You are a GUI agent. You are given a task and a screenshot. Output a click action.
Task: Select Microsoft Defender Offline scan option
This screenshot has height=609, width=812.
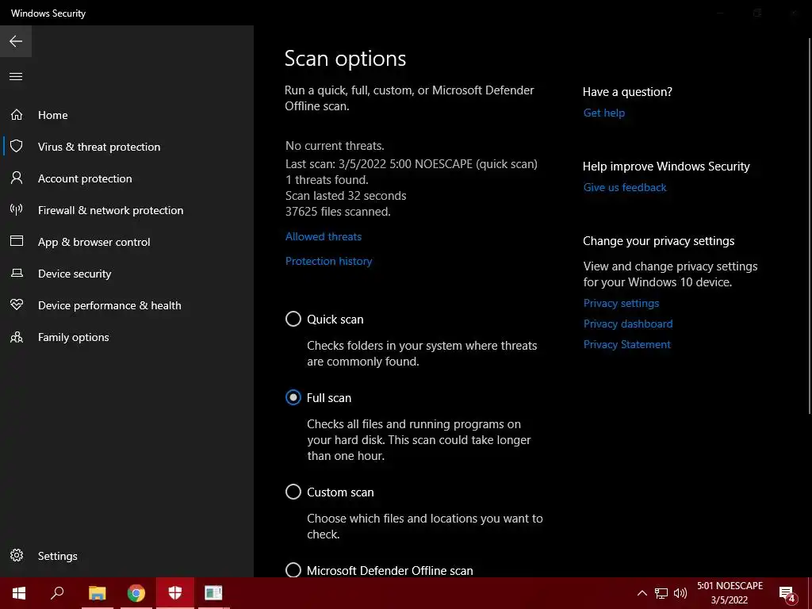293,569
